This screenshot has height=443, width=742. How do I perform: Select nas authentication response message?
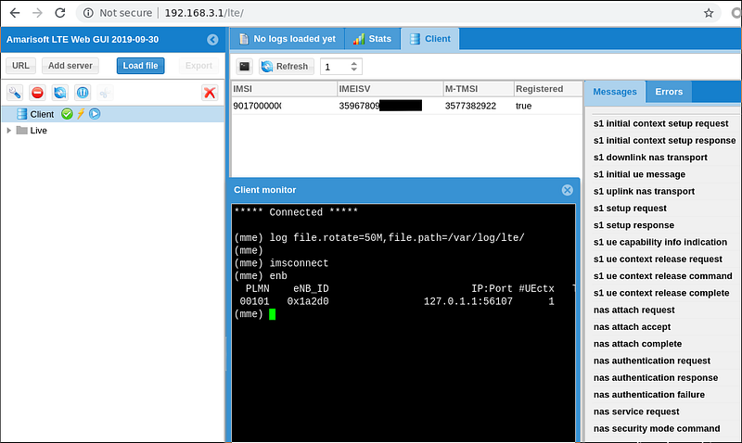click(656, 378)
